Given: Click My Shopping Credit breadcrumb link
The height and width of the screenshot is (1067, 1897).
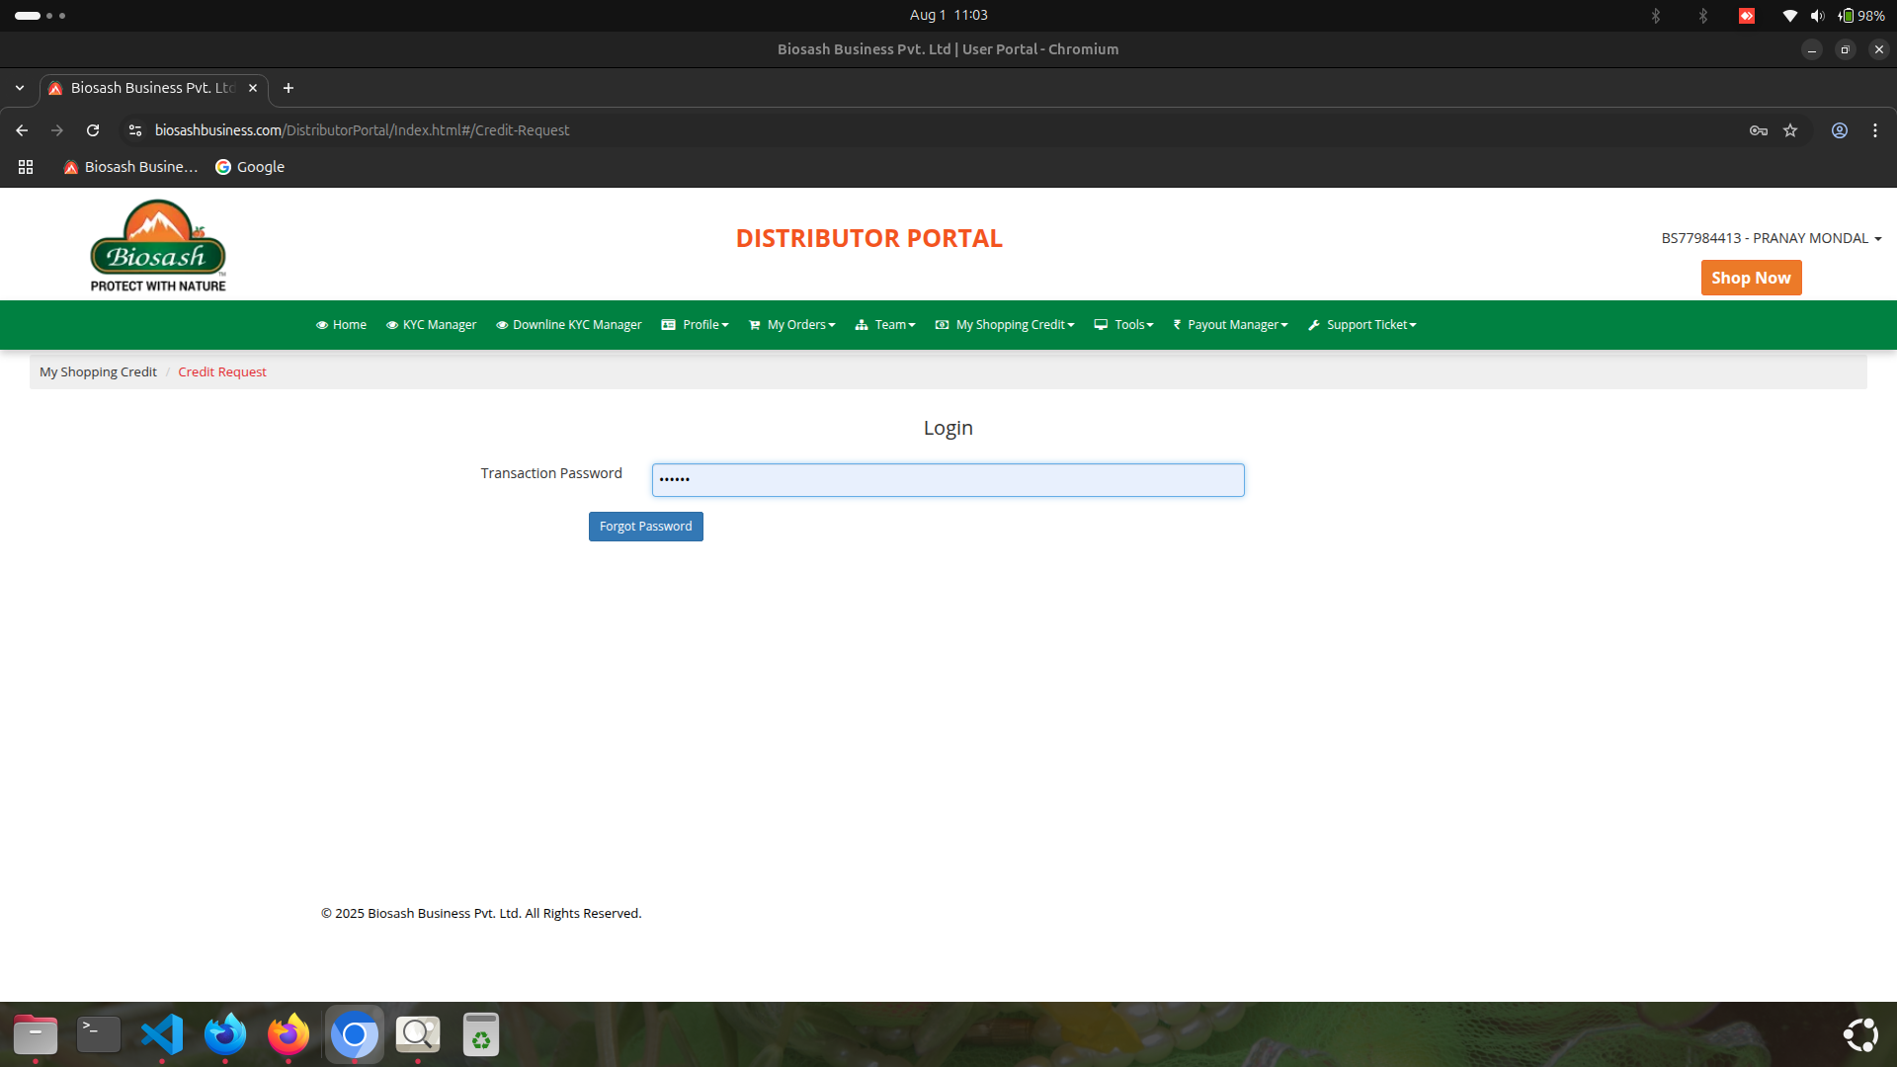Looking at the screenshot, I should coord(98,372).
